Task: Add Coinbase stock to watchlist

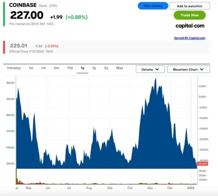Action: [189, 6]
